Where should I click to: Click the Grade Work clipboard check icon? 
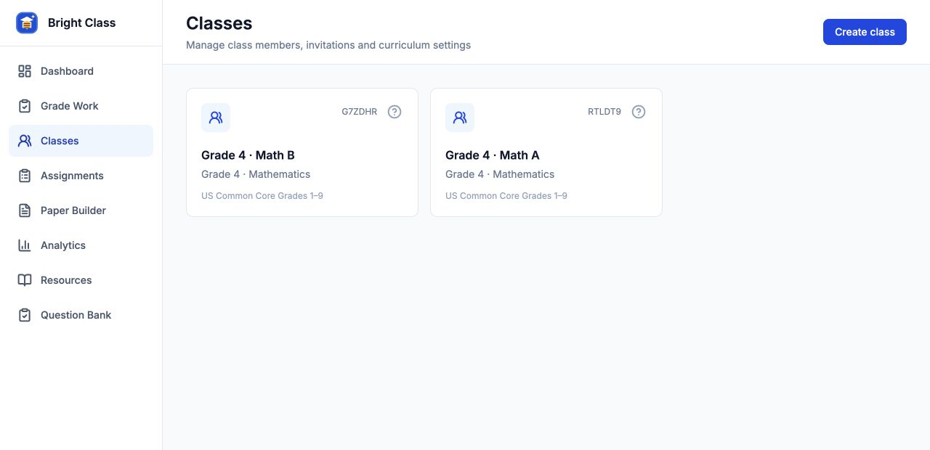click(25, 106)
